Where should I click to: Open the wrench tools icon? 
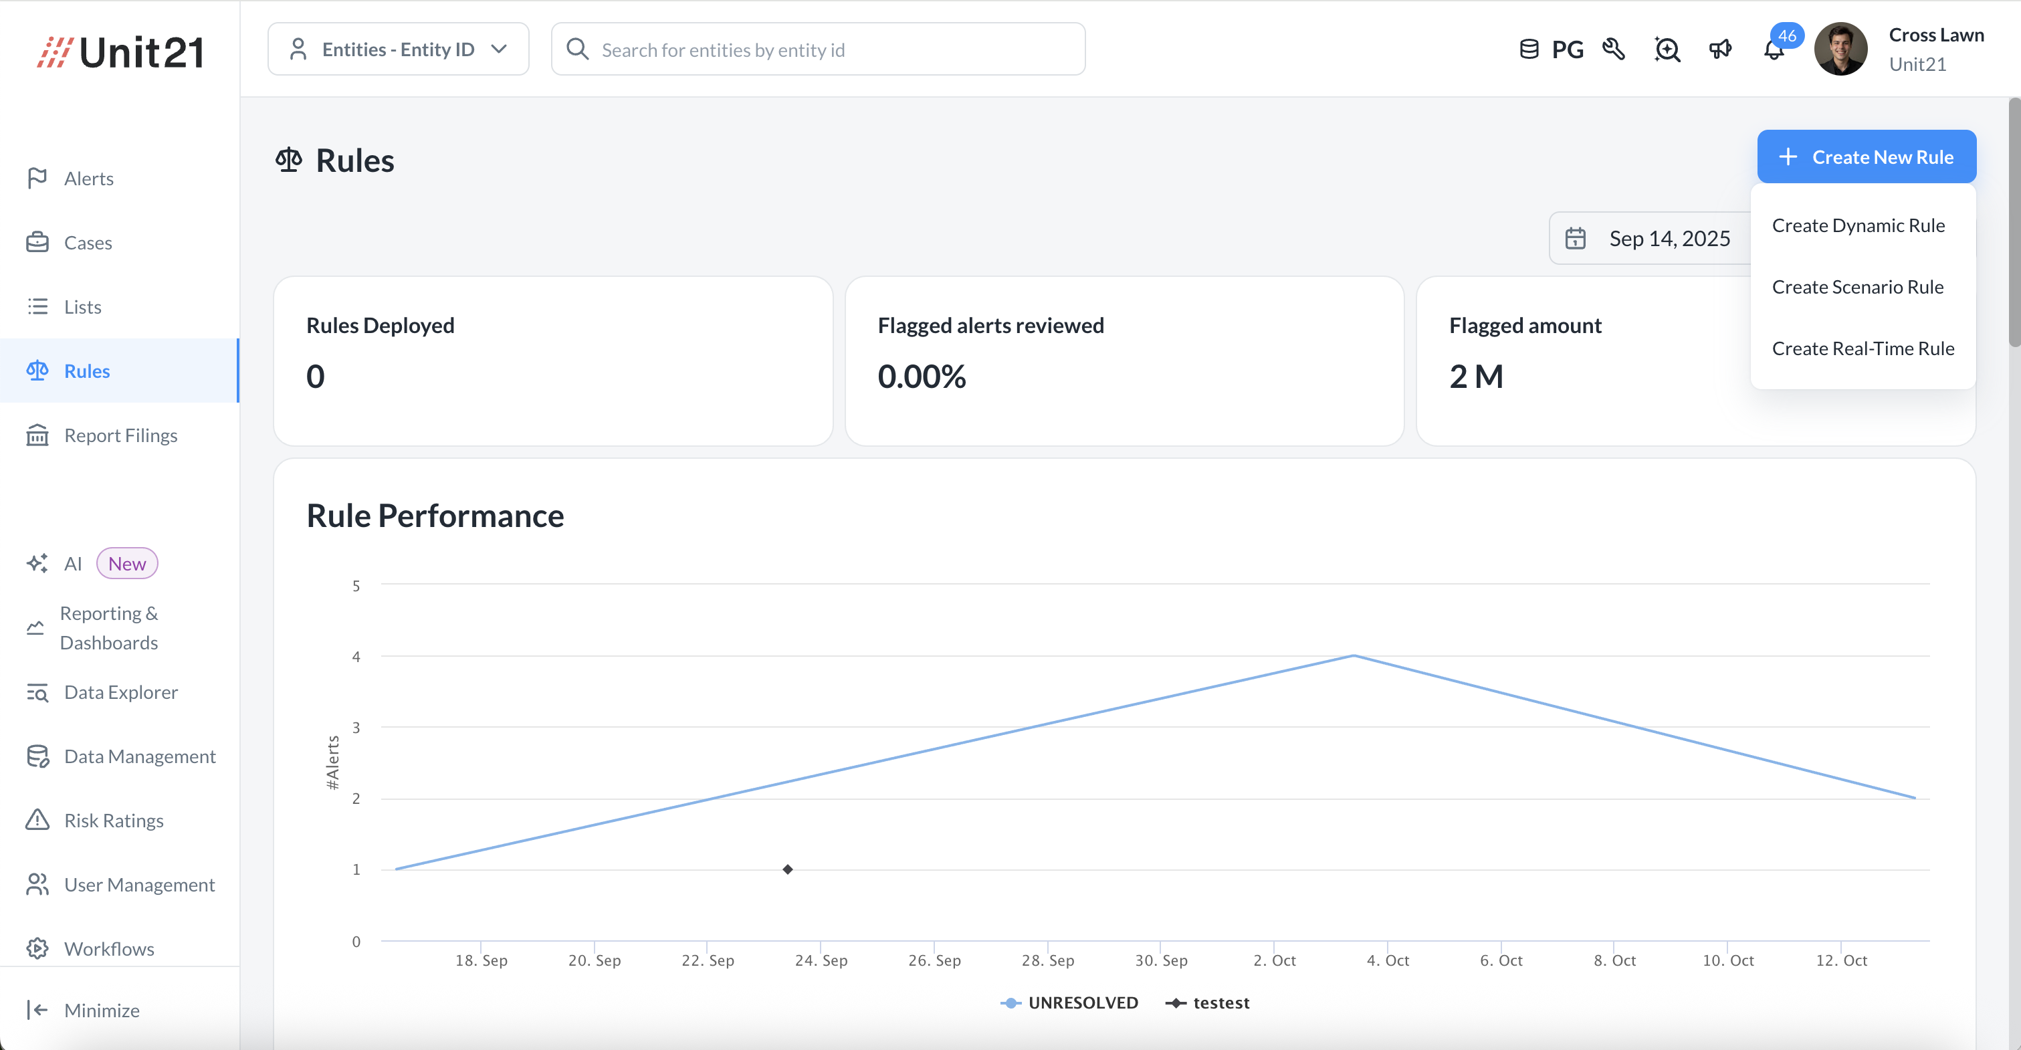coord(1613,50)
